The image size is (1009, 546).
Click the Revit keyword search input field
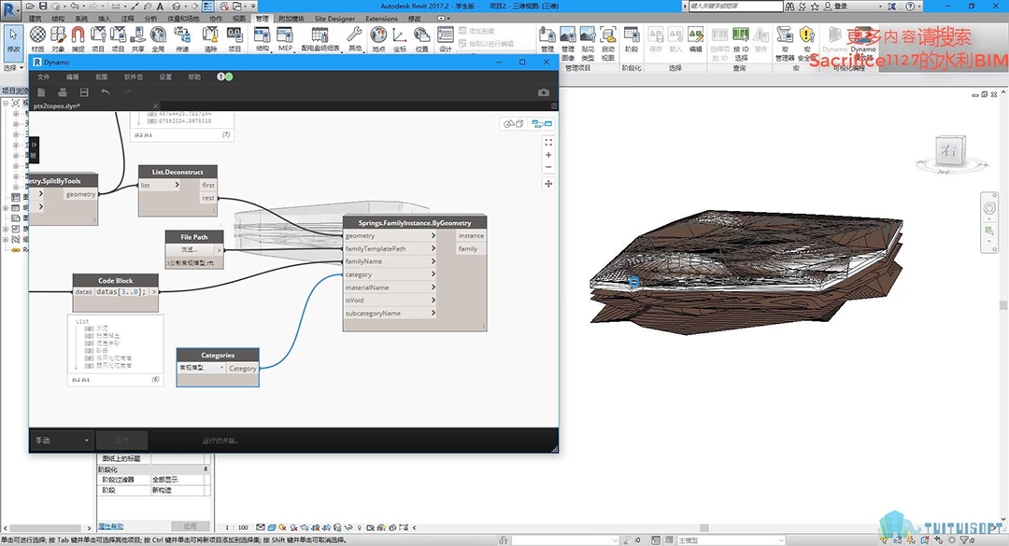(x=736, y=6)
